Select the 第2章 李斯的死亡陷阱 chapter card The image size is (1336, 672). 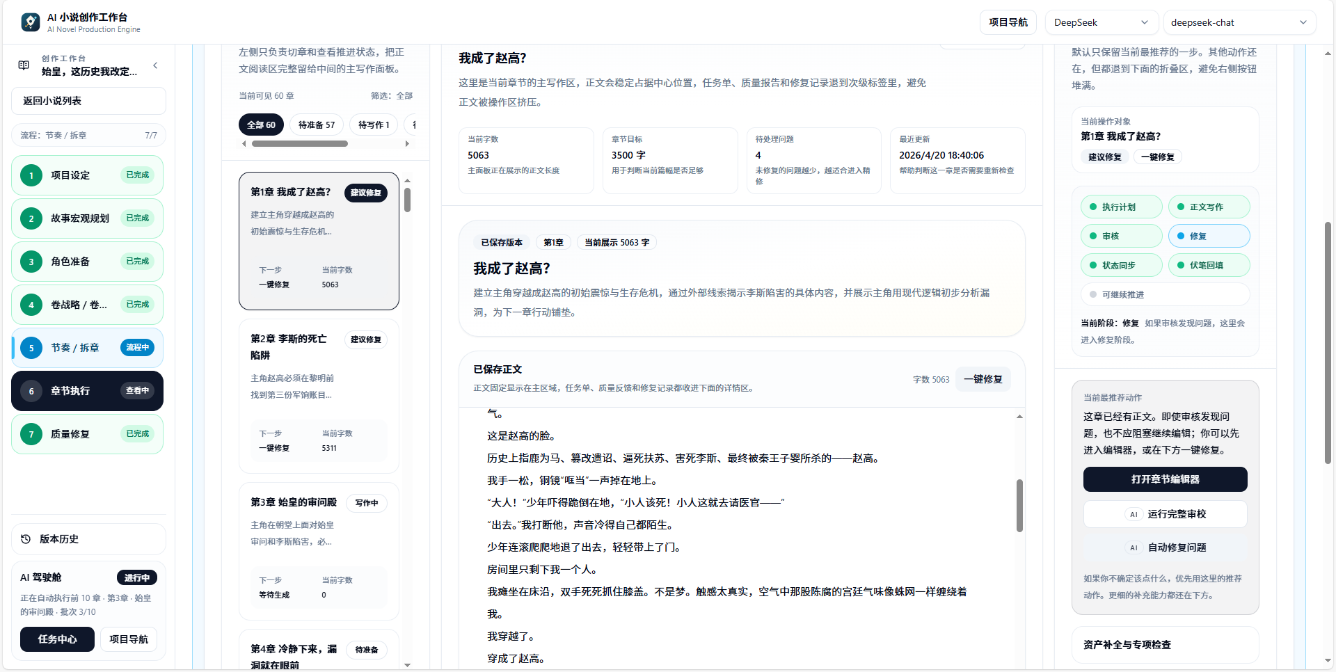tap(318, 395)
